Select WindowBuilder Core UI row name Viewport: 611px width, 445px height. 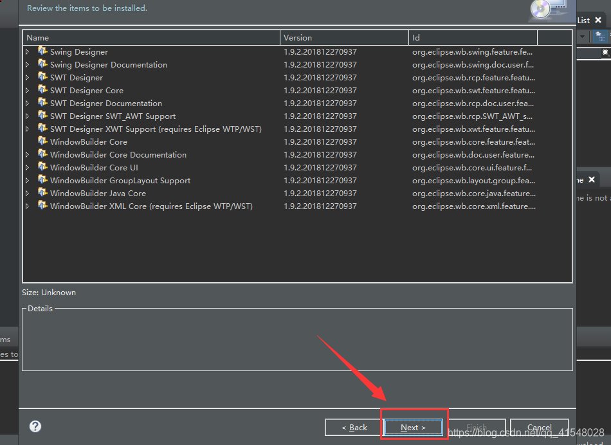click(94, 168)
